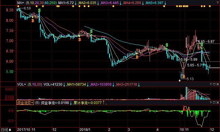The width and height of the screenshot is (220, 132).
Task: Click the x100 volume unit box
Action: (x=9, y=98)
